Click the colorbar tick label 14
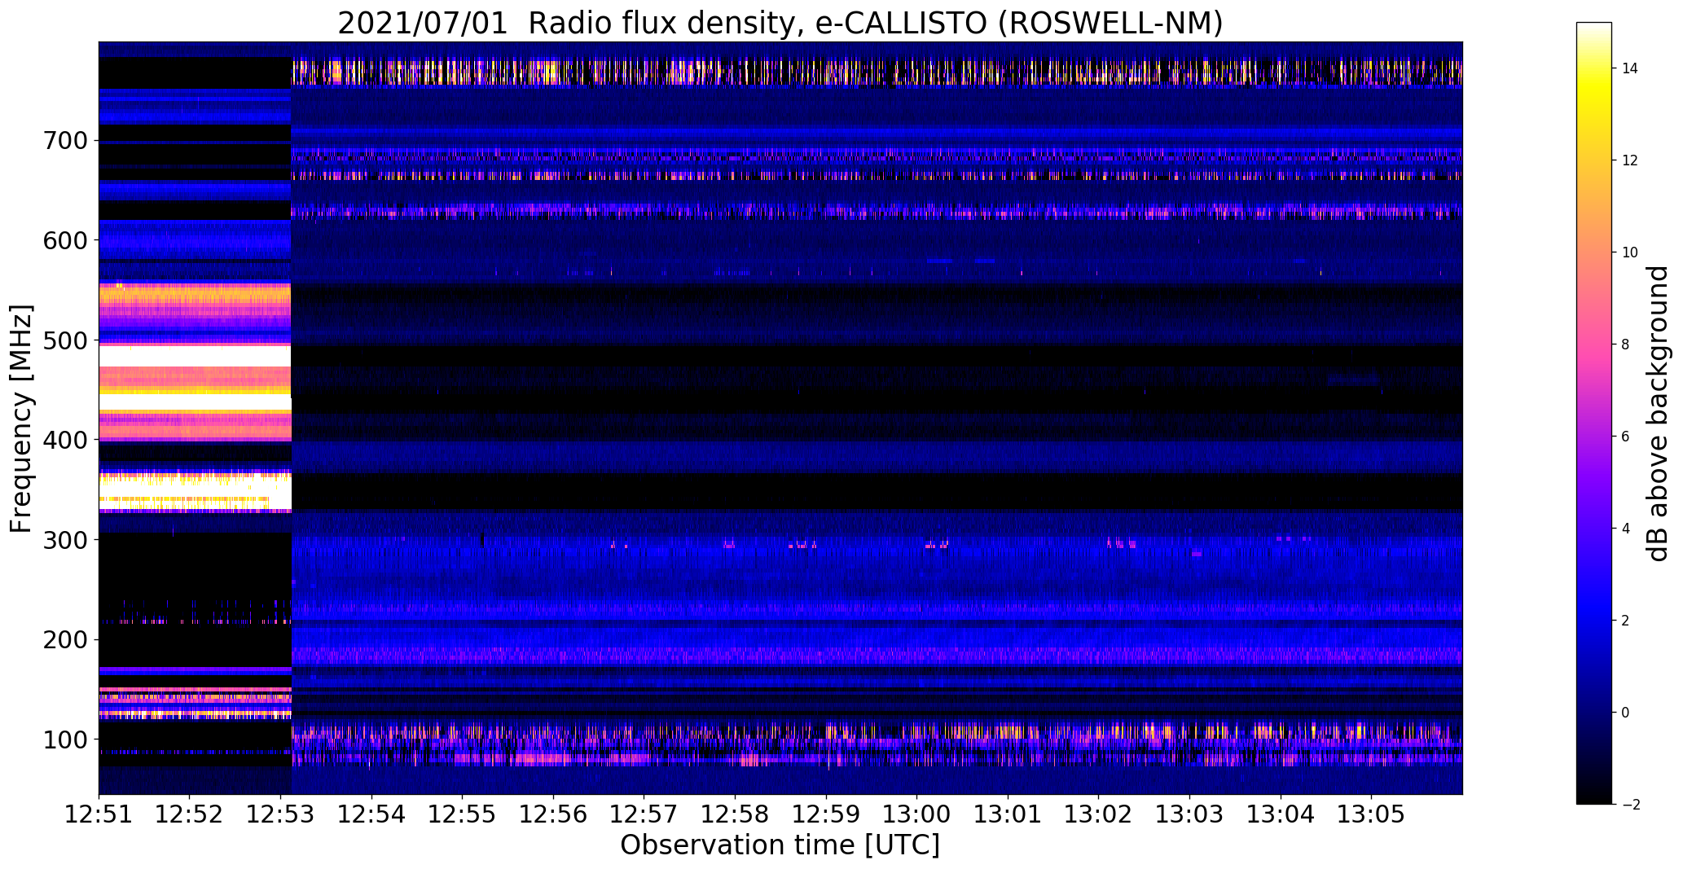 1630,68
